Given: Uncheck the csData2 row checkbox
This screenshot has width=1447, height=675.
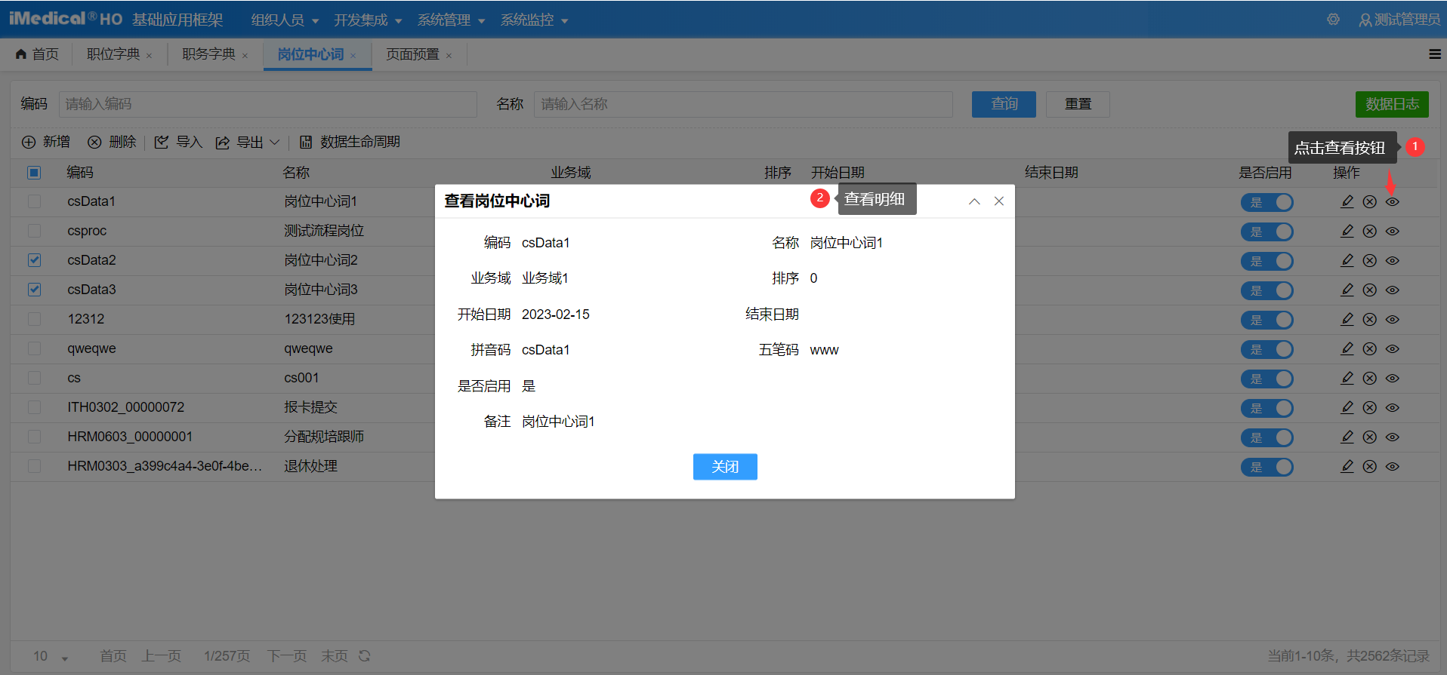Looking at the screenshot, I should pos(34,260).
